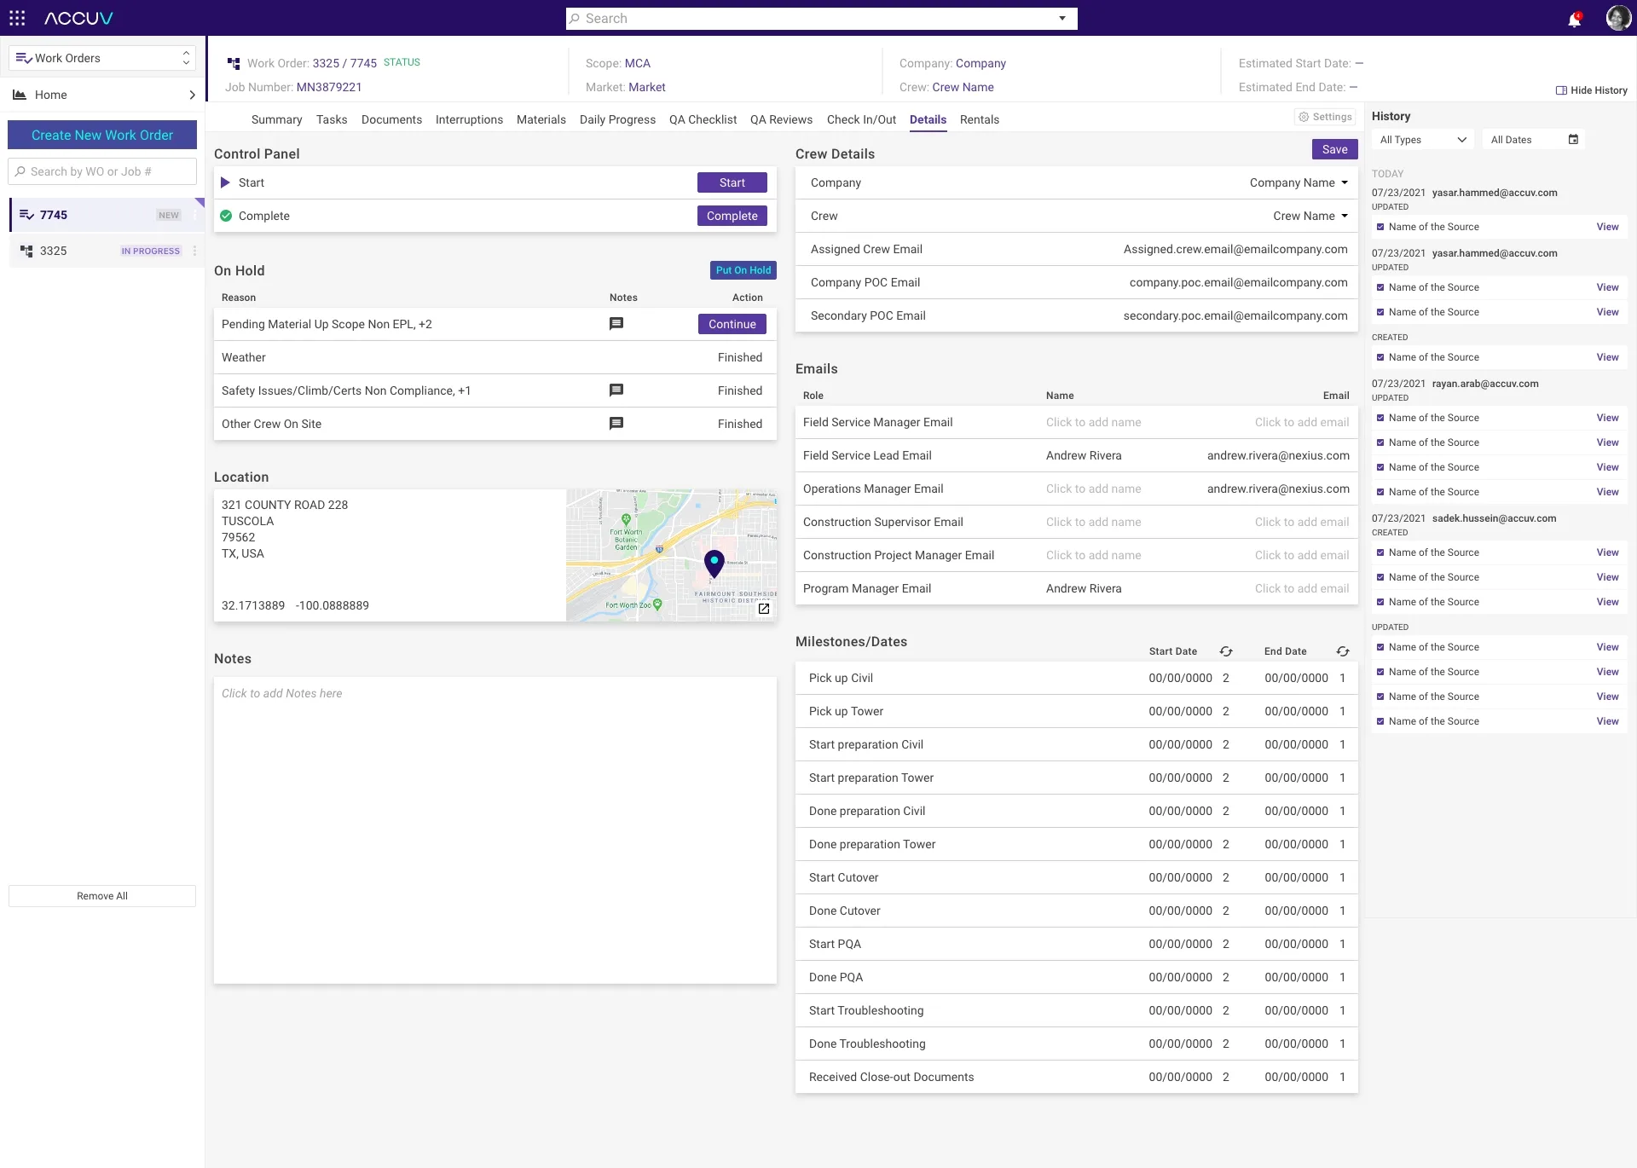1637x1168 pixels.
Task: Click Pick up Civil start date
Action: (x=1180, y=678)
